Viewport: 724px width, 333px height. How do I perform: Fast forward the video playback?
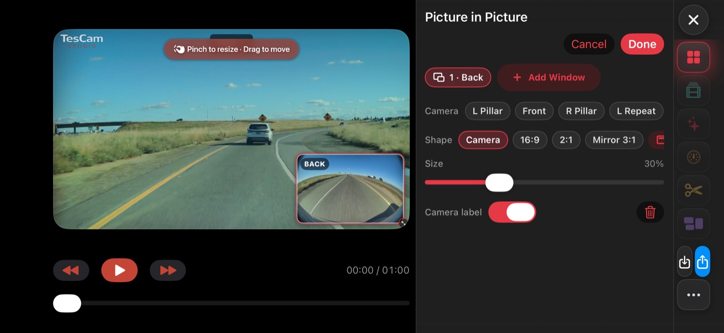(x=168, y=270)
